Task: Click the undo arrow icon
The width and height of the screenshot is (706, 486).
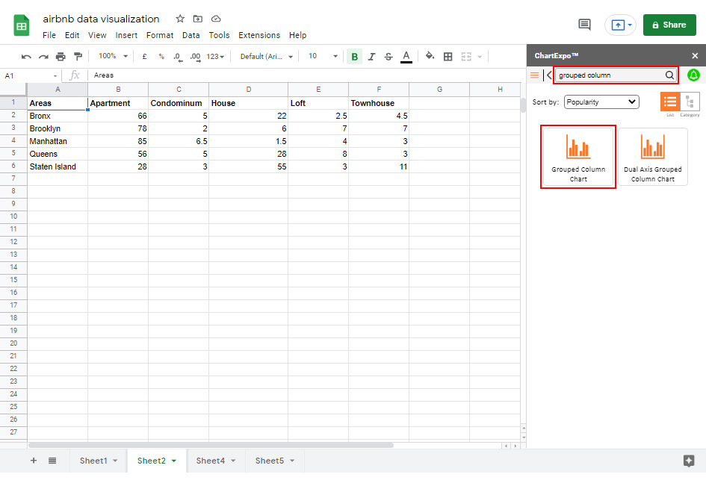Action: pyautogui.click(x=26, y=57)
